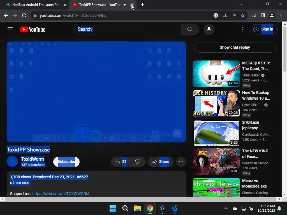This screenshot has width=287, height=215.
Task: Open 3rr0R.exe video thumbnail
Action: [216, 133]
